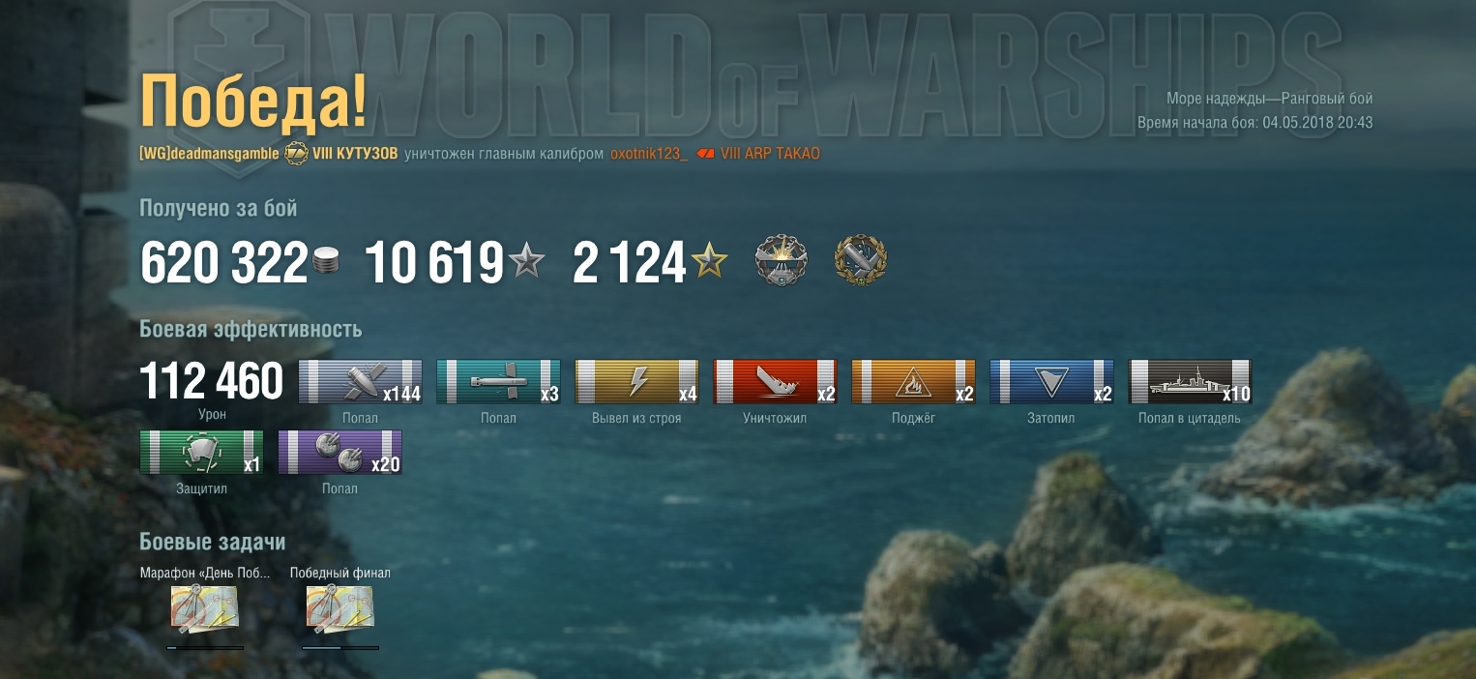Select the torpedo hits ribbon x3
The height and width of the screenshot is (679, 1476).
click(x=499, y=382)
